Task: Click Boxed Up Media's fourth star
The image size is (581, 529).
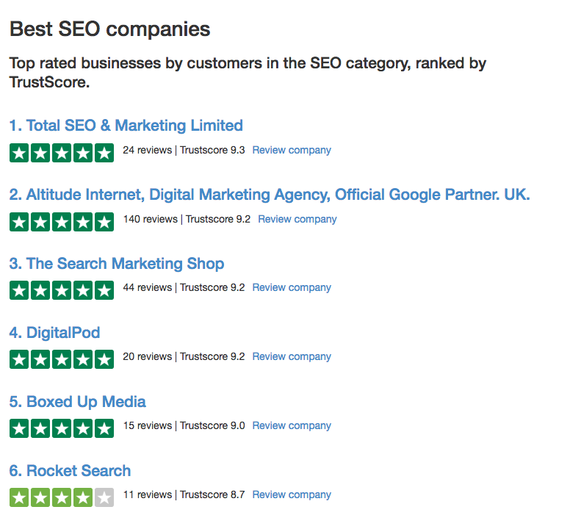Action: tap(83, 428)
